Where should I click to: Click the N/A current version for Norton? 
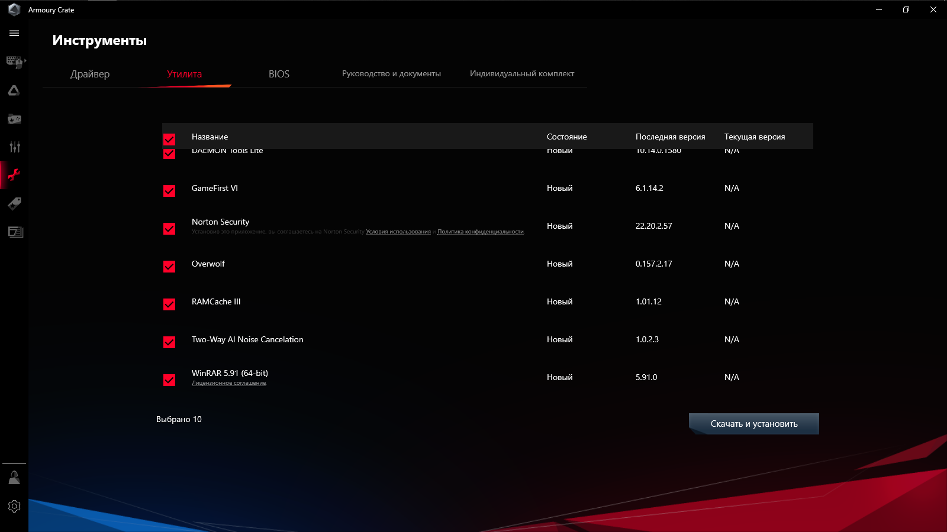coord(732,226)
